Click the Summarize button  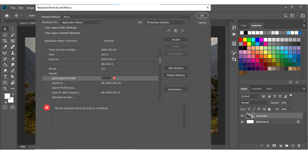(176, 90)
